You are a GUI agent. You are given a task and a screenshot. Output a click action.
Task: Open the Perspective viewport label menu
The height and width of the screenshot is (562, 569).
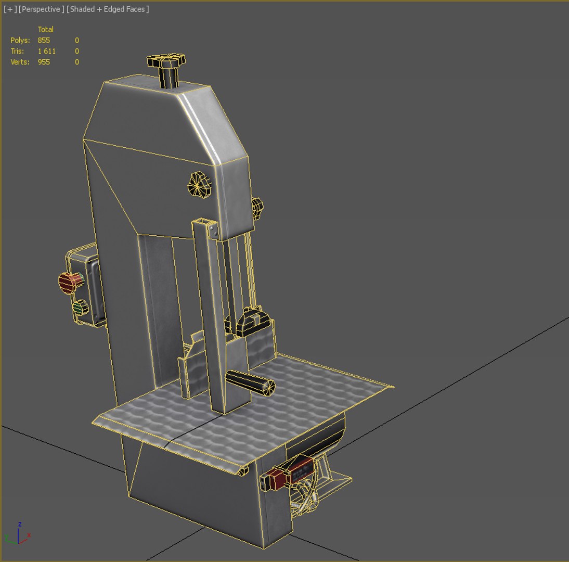point(42,9)
